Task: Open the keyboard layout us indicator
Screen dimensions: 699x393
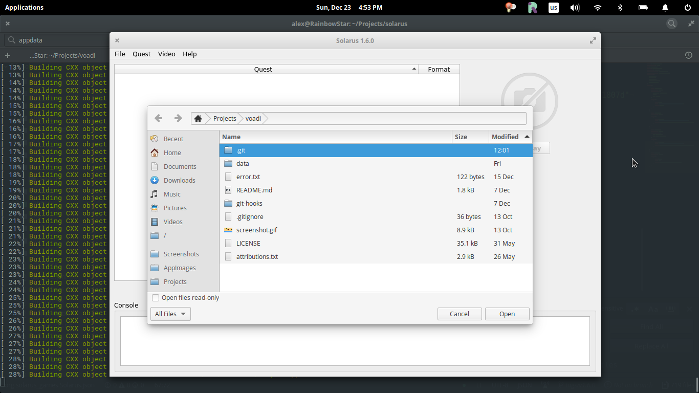Action: (554, 8)
